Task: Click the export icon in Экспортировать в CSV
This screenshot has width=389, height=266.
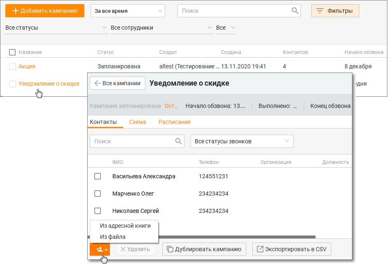Action: [260, 249]
